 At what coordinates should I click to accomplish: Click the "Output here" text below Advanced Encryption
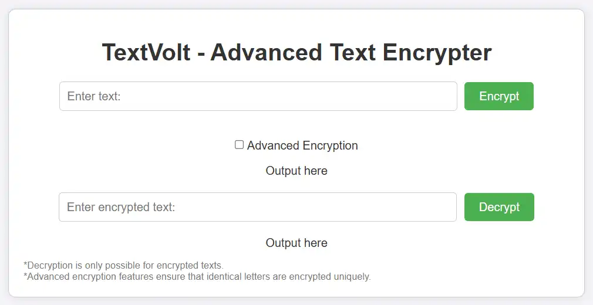(296, 171)
